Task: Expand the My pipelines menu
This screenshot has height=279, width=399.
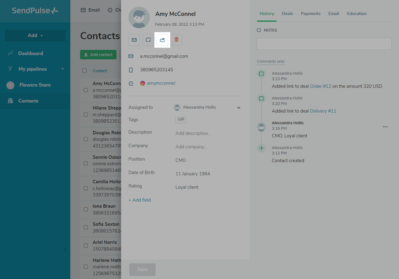Action: 63,69
